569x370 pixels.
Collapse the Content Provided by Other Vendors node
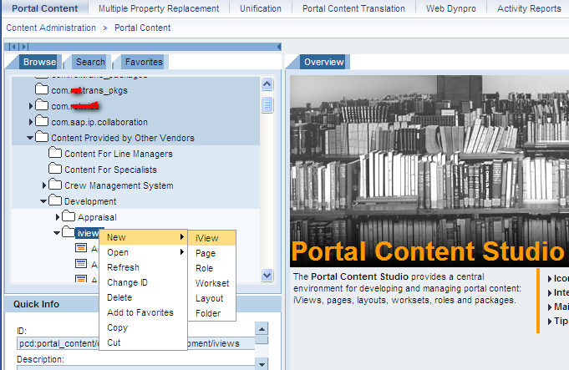31,138
